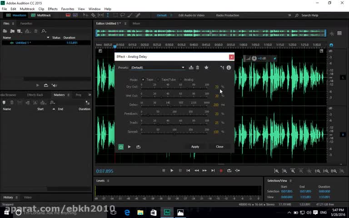Toggle loop playback in transport bar
The height and width of the screenshot is (218, 349).
(229, 170)
